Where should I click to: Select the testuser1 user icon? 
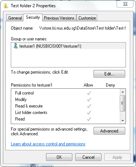pos(15,46)
